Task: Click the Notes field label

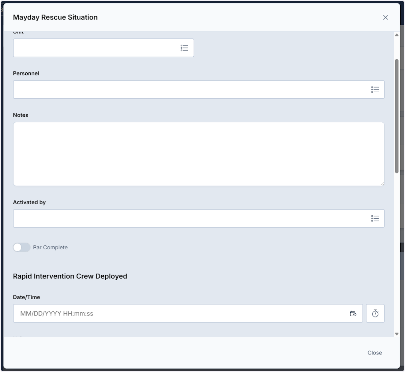Action: (21, 115)
